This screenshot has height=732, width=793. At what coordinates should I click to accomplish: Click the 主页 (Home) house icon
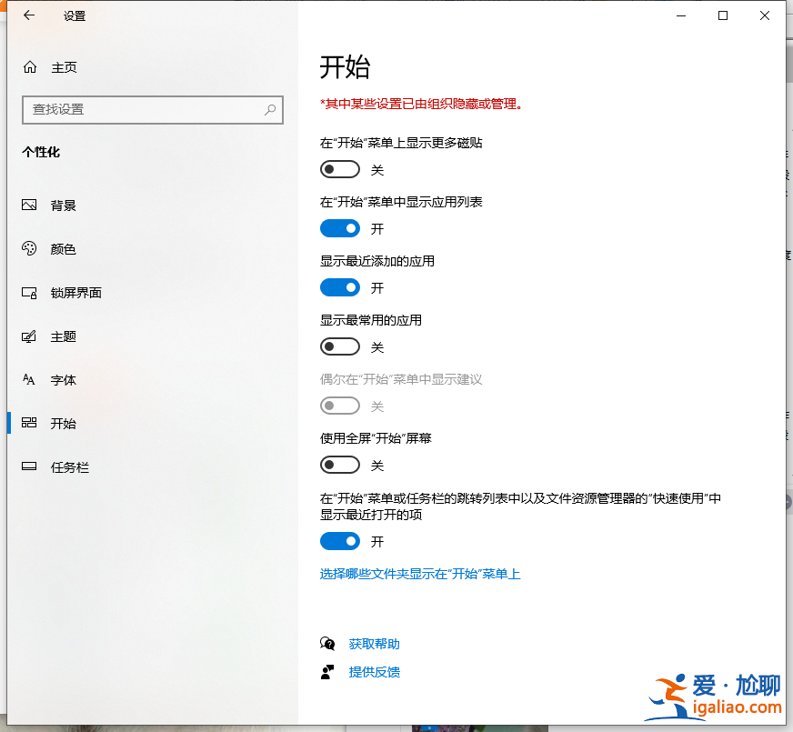coord(31,66)
